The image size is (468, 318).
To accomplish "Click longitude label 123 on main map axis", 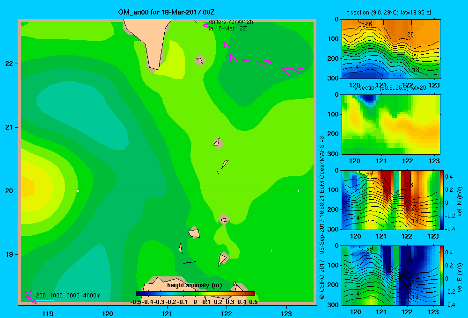I will point(286,313).
